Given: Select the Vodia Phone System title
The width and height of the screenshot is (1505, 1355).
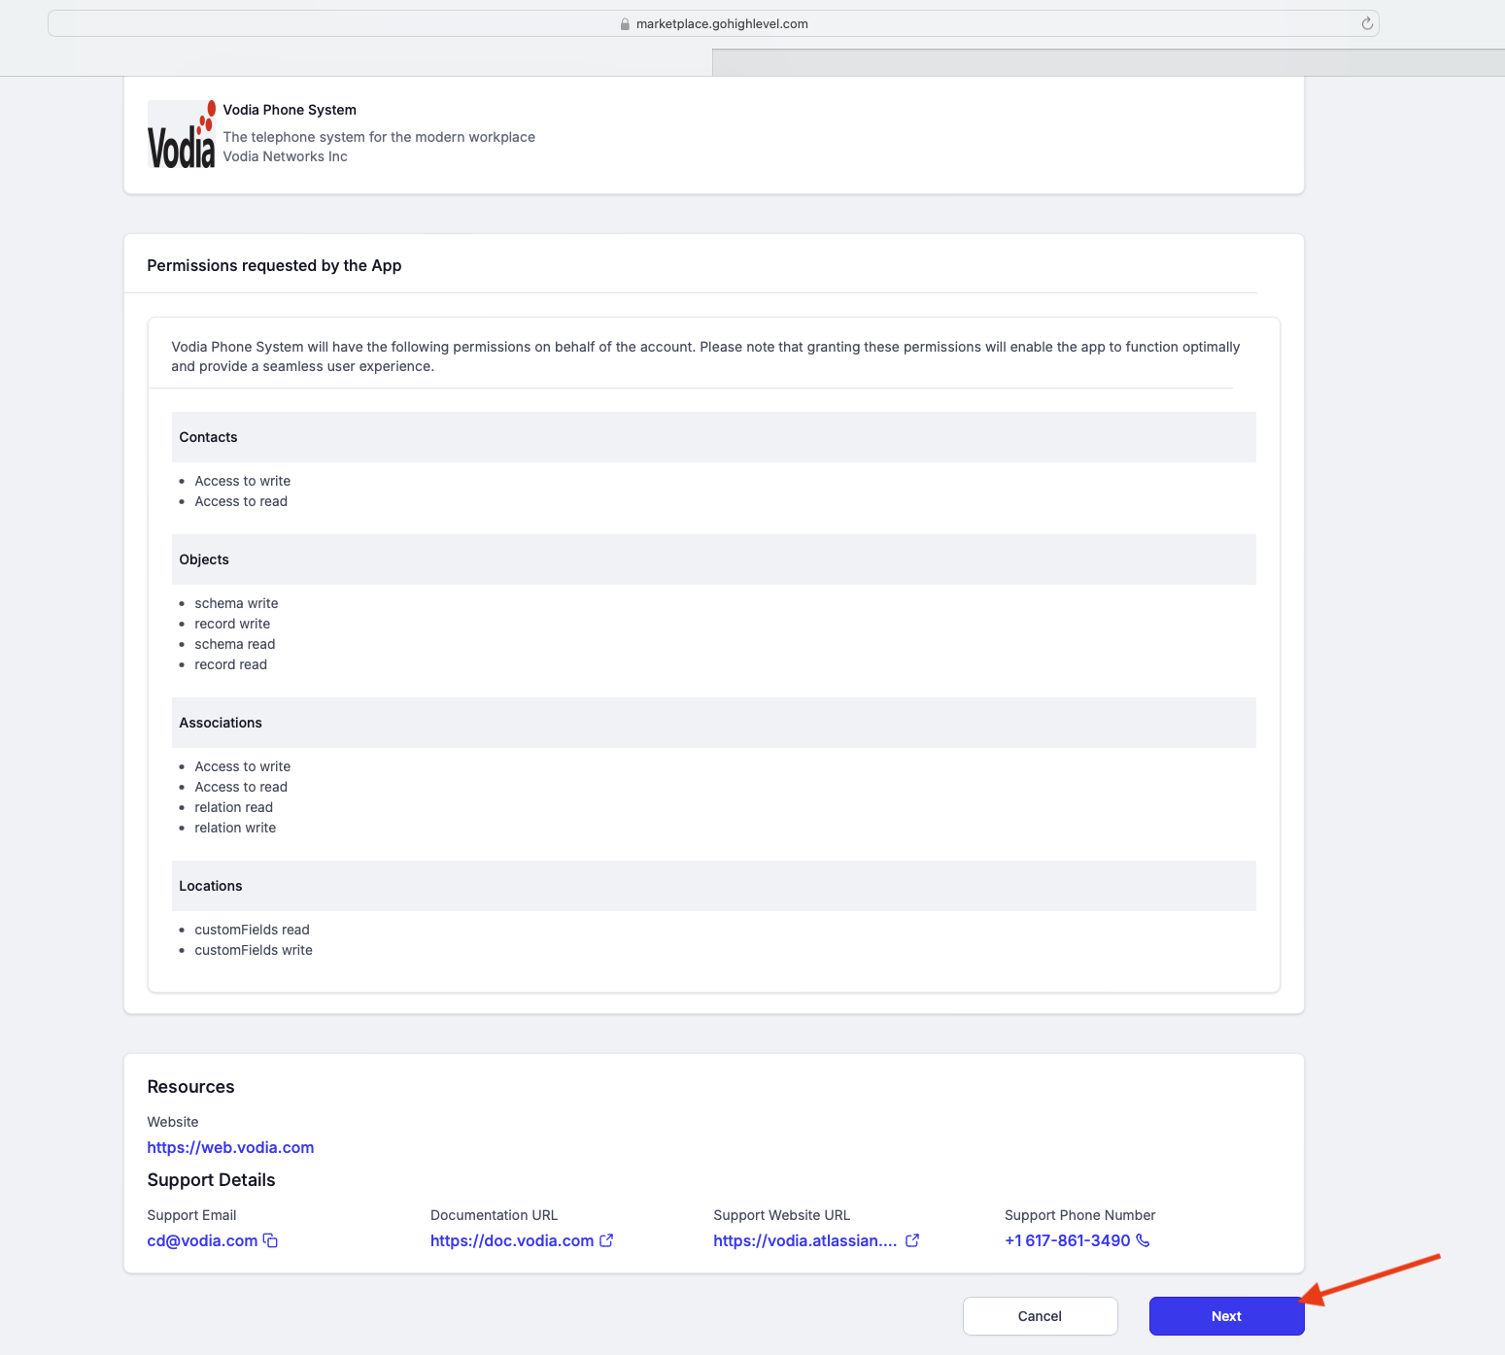Looking at the screenshot, I should (x=290, y=110).
